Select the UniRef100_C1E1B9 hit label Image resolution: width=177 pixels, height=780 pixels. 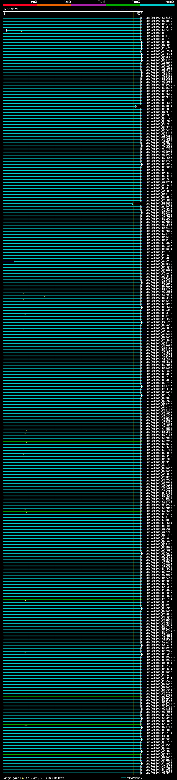(158, 18)
